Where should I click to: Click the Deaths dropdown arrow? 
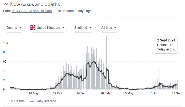[x=20, y=27]
